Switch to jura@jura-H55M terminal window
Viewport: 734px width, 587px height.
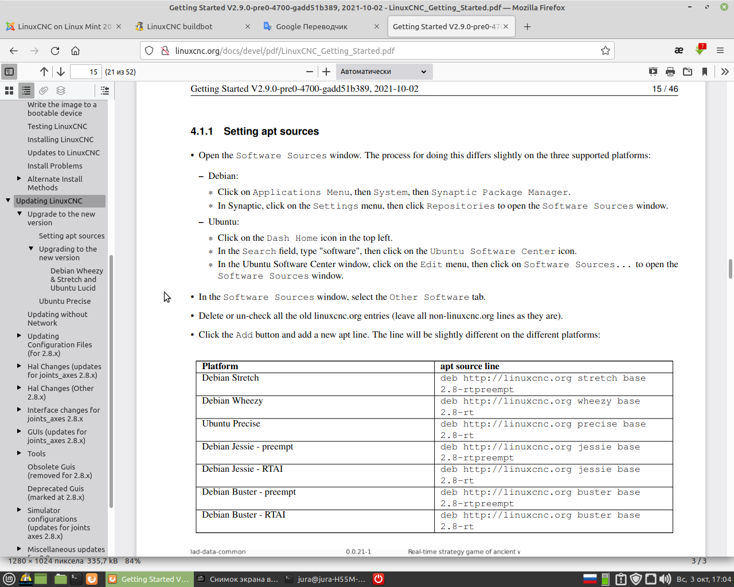[x=325, y=579]
